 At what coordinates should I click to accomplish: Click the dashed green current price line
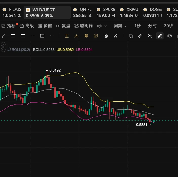click(89, 121)
